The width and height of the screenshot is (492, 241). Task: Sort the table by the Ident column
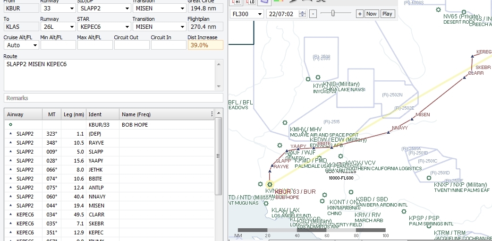point(102,114)
